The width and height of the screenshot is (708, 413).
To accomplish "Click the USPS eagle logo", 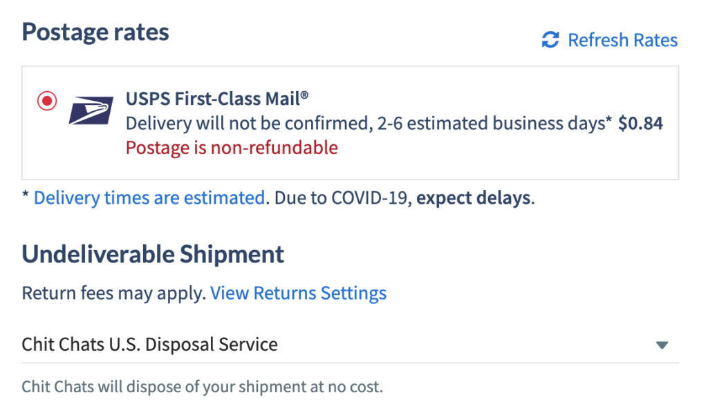I will tap(91, 111).
